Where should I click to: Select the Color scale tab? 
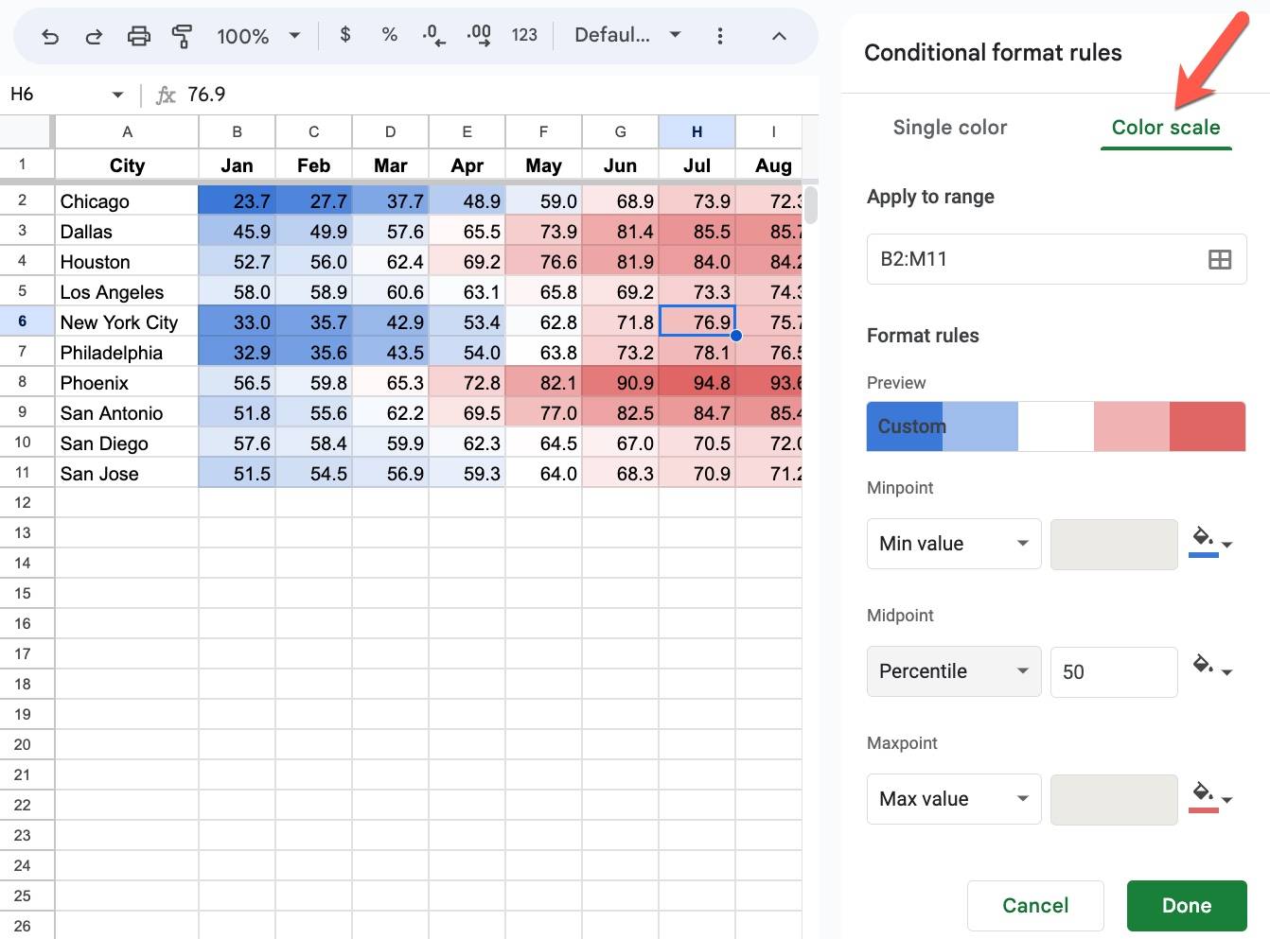[x=1165, y=128]
